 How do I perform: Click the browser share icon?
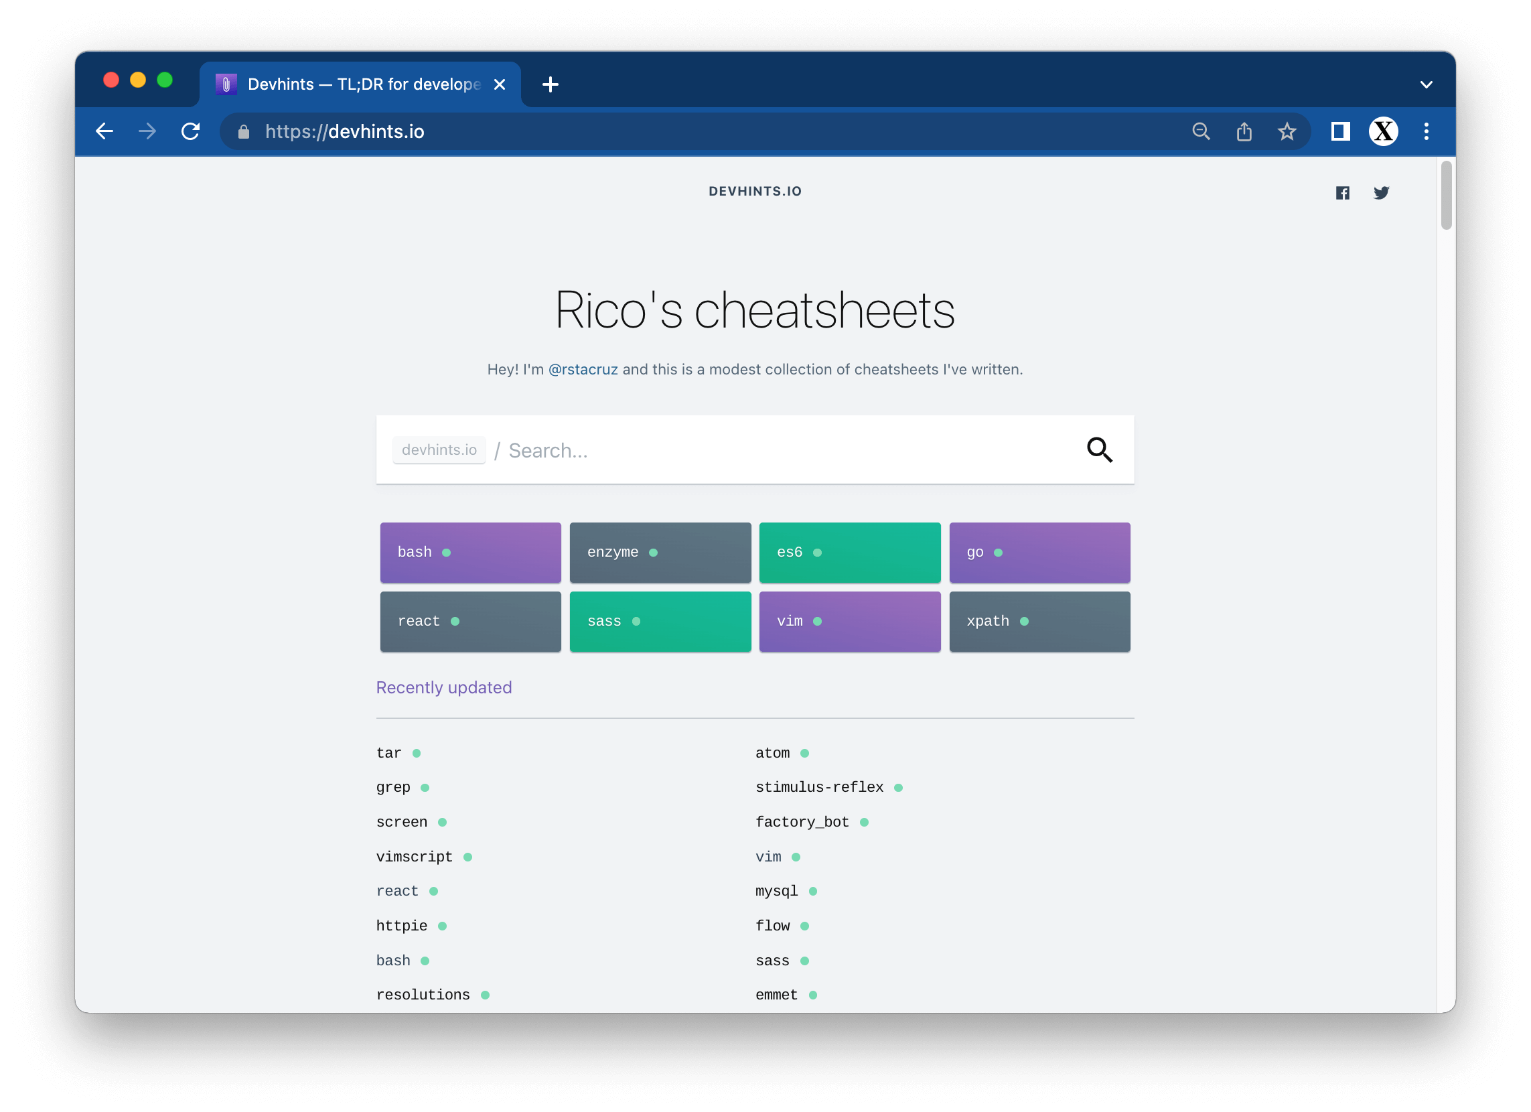pyautogui.click(x=1244, y=132)
